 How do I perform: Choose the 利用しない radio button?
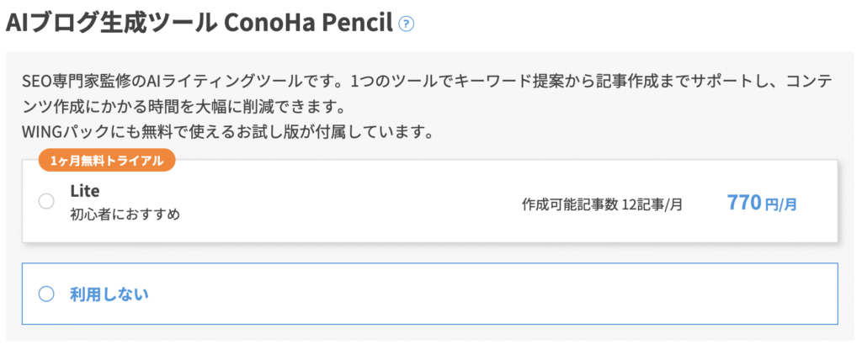[46, 294]
